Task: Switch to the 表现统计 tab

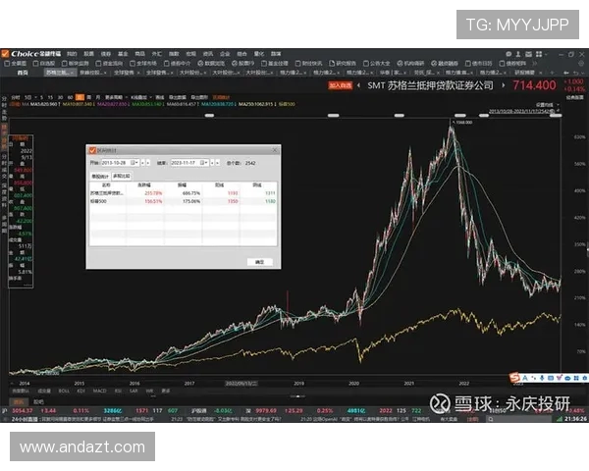Action: [x=101, y=175]
